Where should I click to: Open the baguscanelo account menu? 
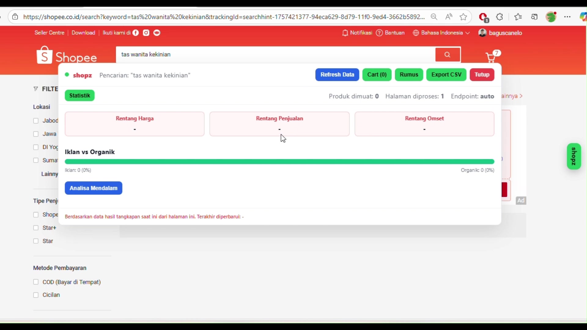(x=500, y=33)
